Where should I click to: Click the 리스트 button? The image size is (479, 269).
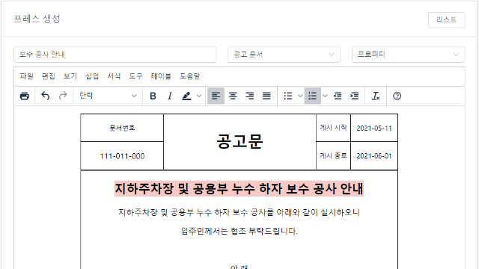pos(446,20)
